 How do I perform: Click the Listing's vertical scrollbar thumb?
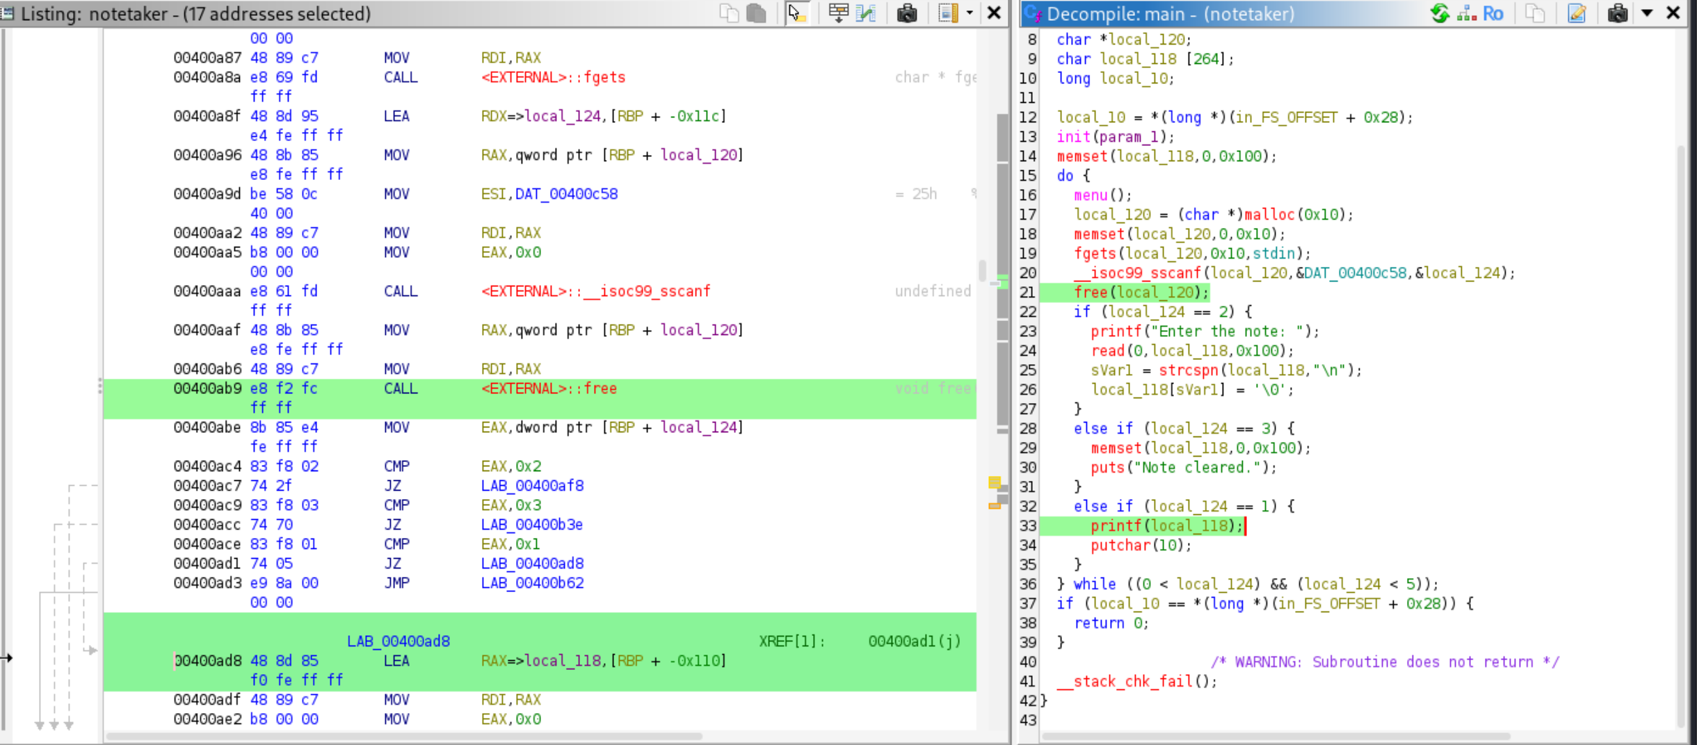click(982, 270)
